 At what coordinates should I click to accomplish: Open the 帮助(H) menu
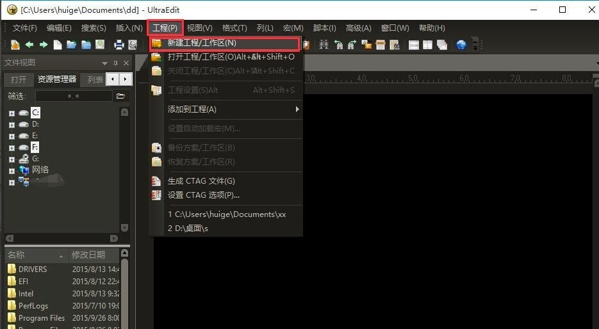point(432,28)
